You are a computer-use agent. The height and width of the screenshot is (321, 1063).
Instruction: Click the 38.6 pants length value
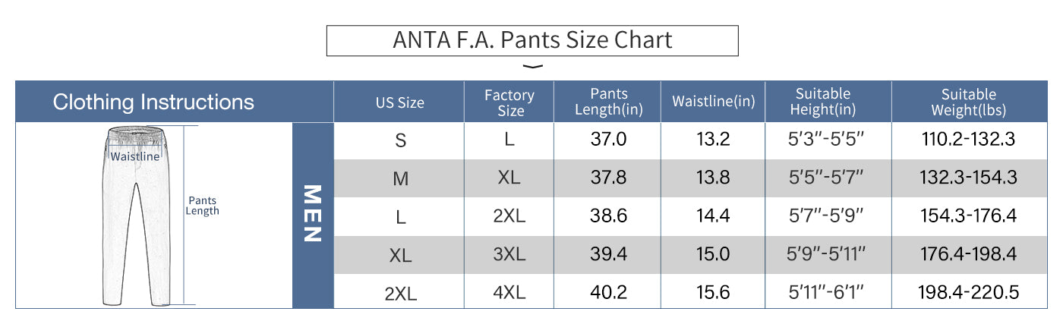608,216
